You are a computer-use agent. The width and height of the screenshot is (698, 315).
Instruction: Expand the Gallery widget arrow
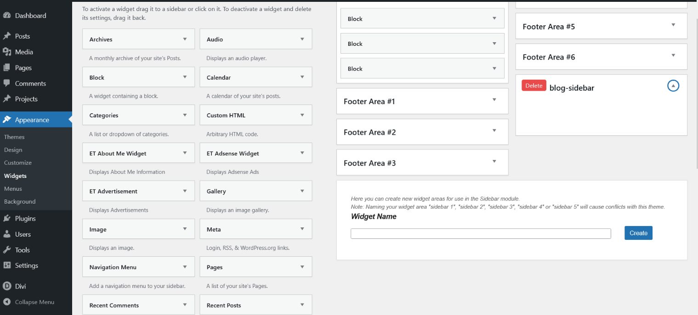pyautogui.click(x=302, y=191)
